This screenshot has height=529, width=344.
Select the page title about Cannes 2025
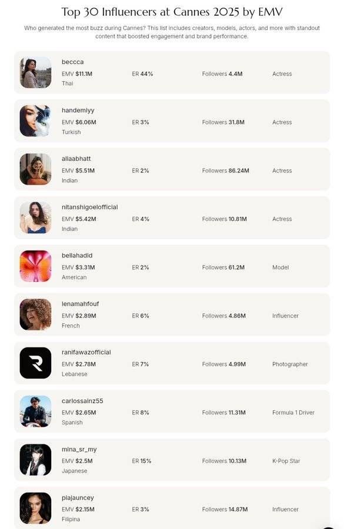coord(172,12)
